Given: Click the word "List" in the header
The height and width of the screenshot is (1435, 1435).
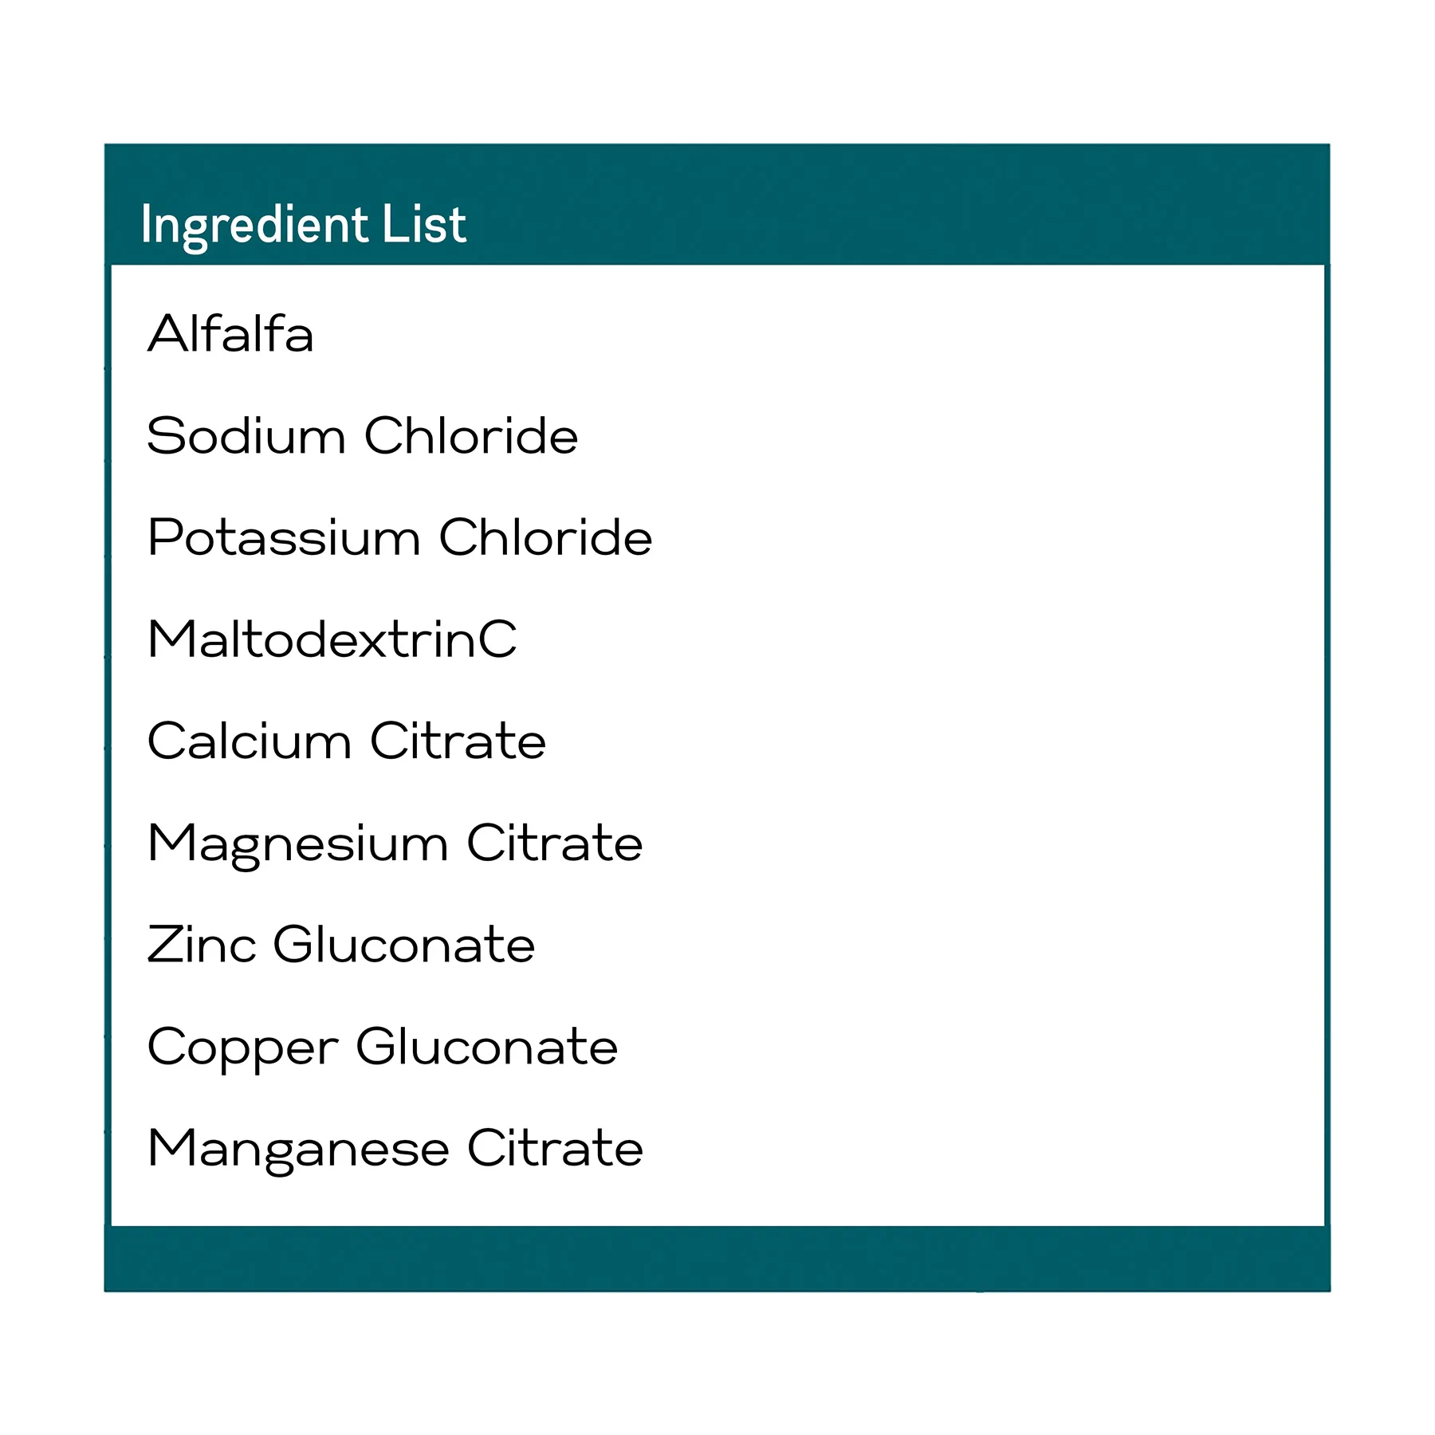Looking at the screenshot, I should point(423,224).
